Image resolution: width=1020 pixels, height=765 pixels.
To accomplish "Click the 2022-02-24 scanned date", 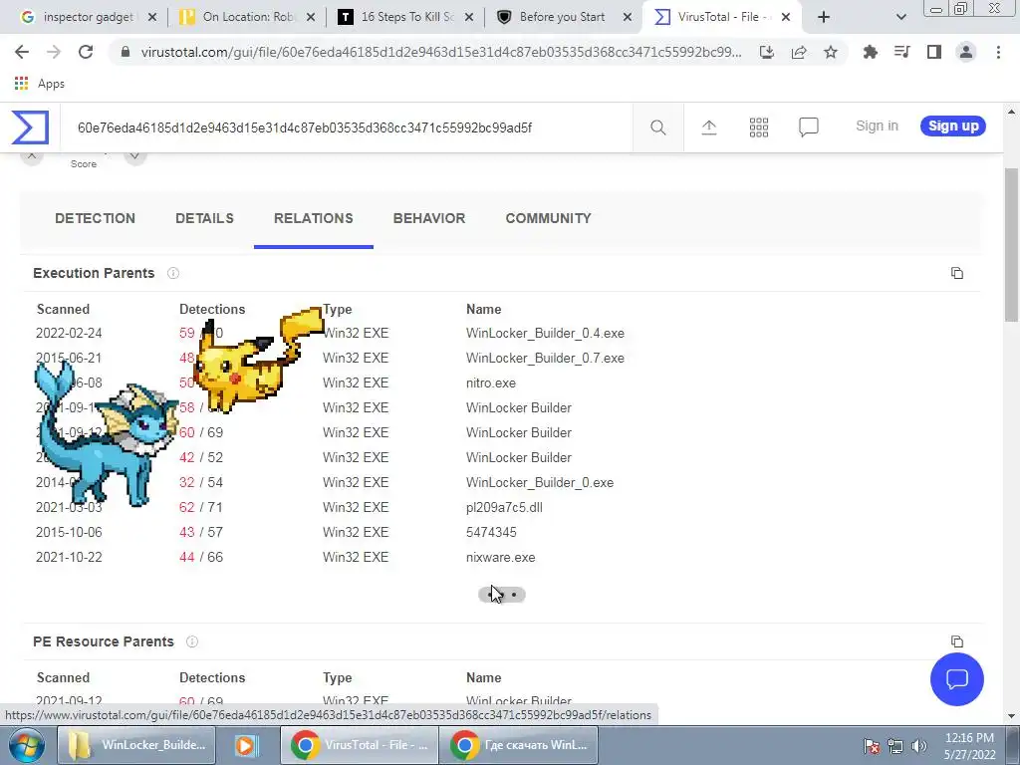I will pos(69,333).
